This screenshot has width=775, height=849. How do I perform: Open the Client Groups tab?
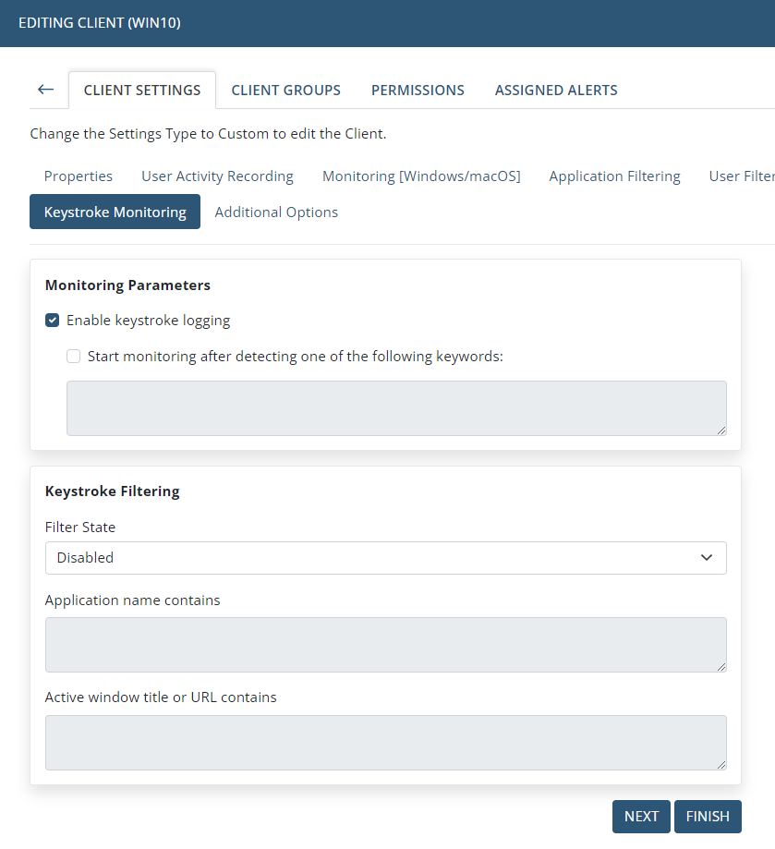click(x=285, y=91)
